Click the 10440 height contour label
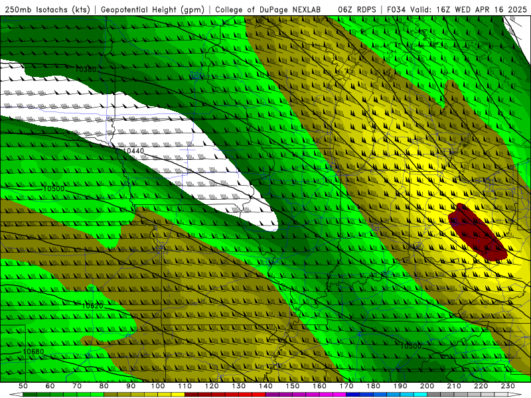The width and height of the screenshot is (531, 398). coord(133,151)
